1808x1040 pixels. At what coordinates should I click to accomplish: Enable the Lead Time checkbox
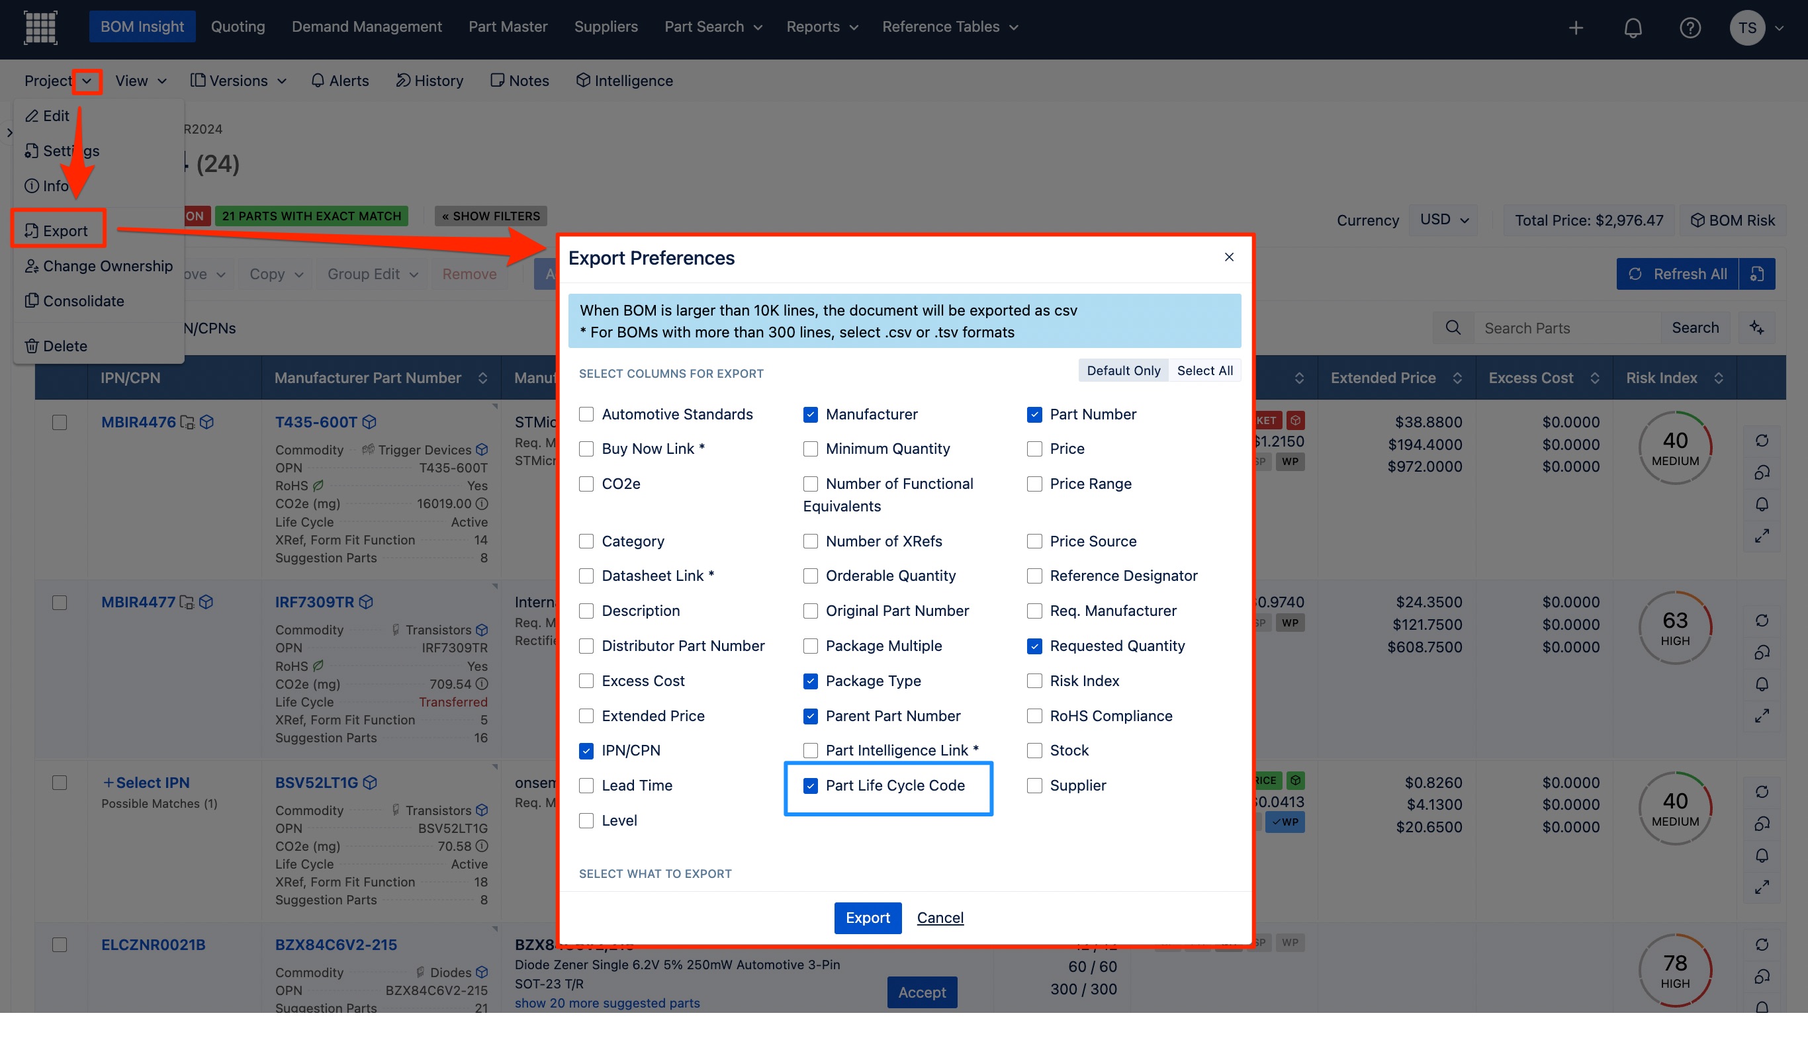tap(586, 785)
